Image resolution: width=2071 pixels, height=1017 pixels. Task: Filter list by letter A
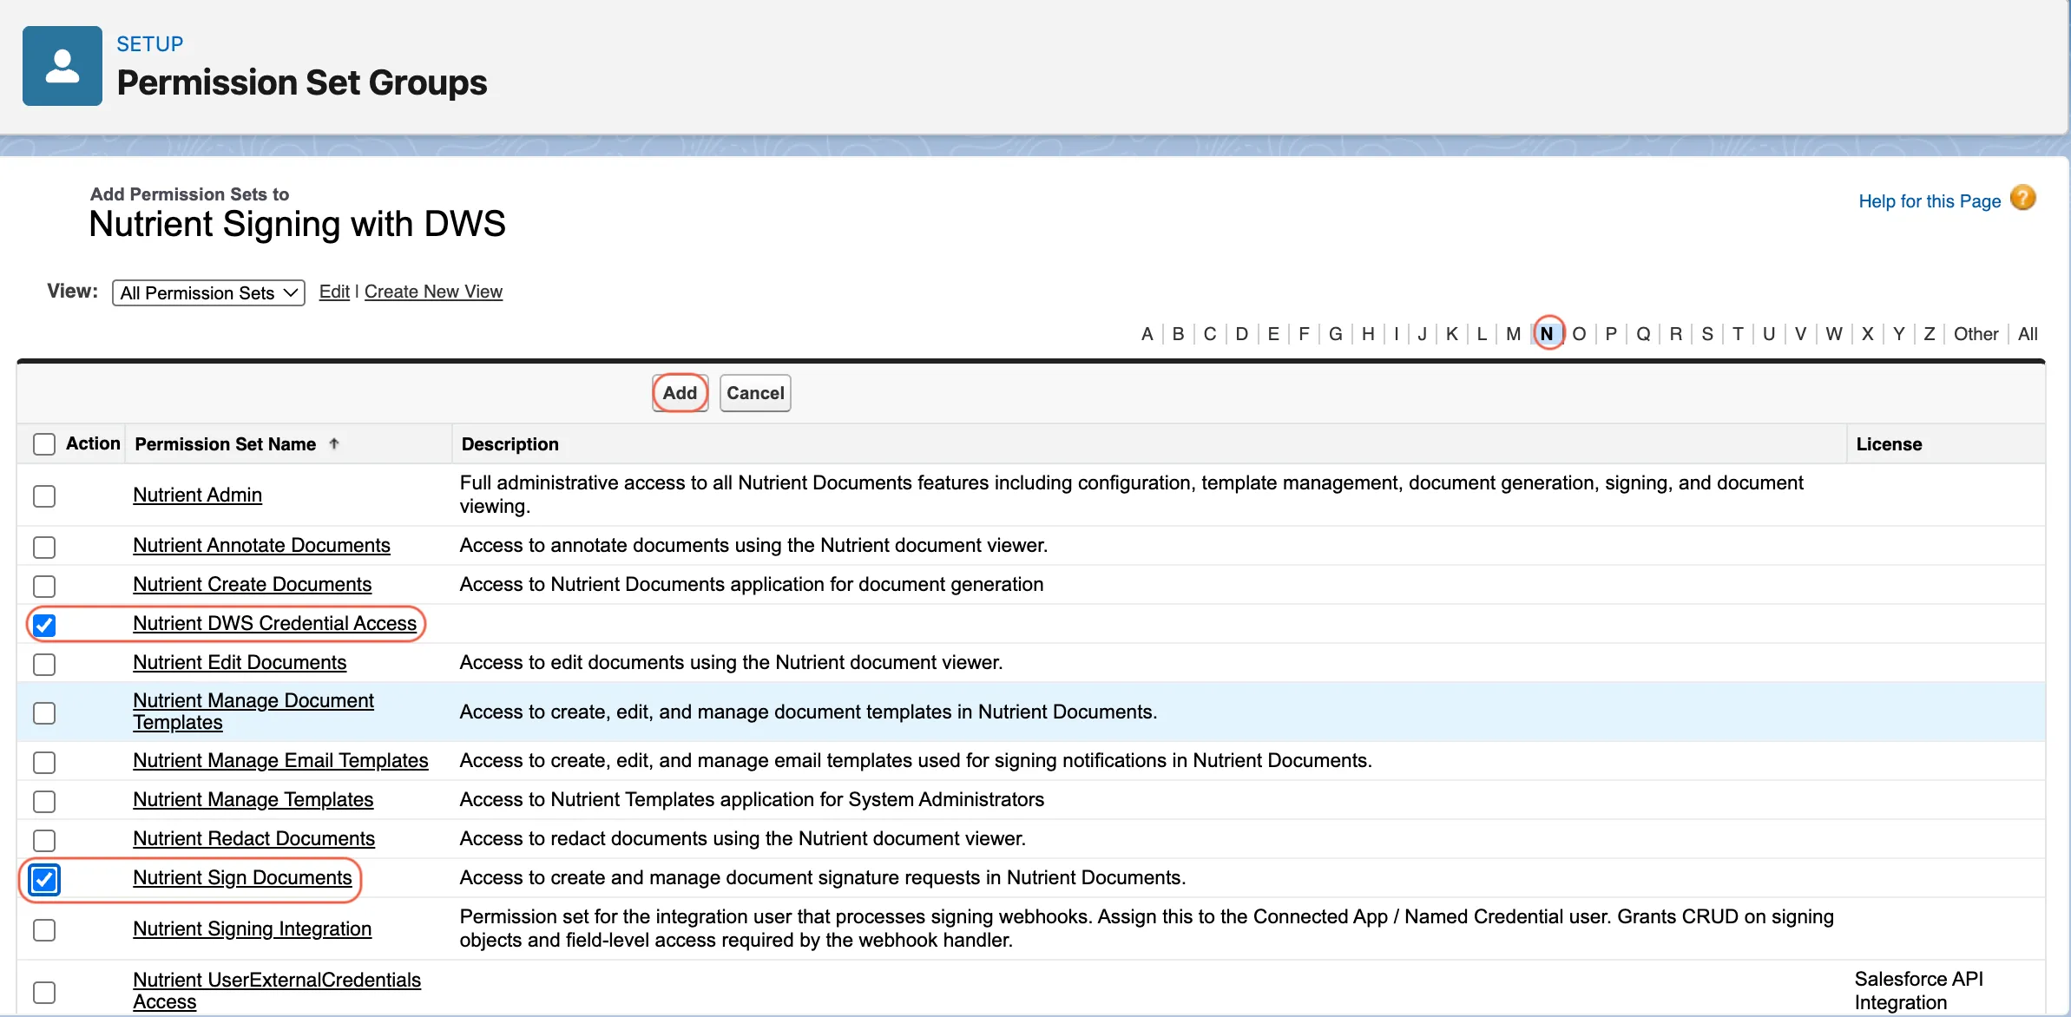1147,334
